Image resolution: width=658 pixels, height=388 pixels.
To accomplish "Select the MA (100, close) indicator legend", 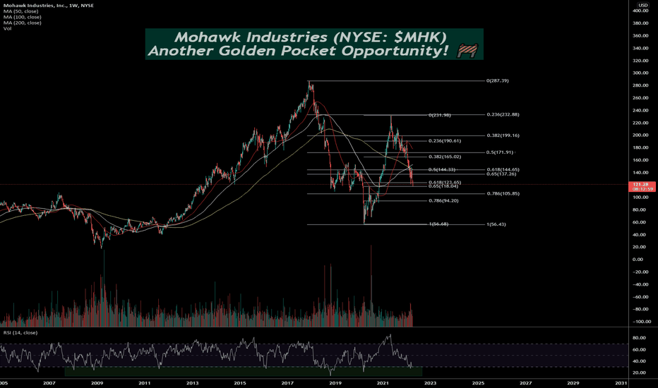I will coord(23,17).
